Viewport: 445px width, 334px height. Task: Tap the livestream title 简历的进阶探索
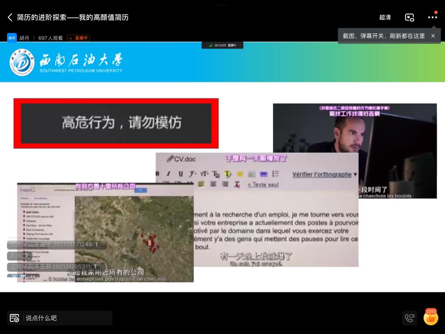73,17
